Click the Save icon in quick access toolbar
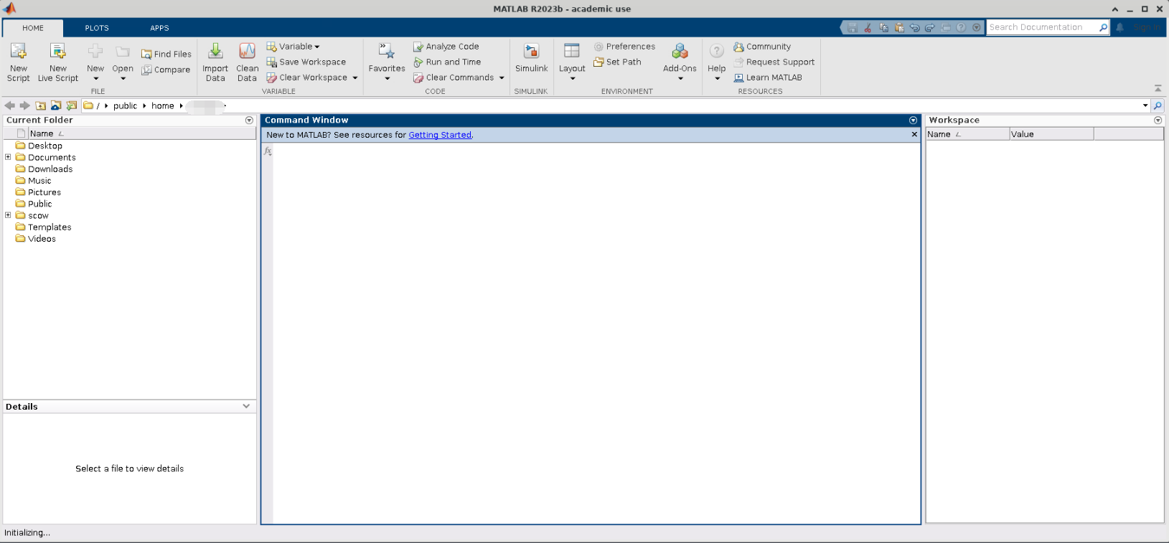 pyautogui.click(x=853, y=28)
